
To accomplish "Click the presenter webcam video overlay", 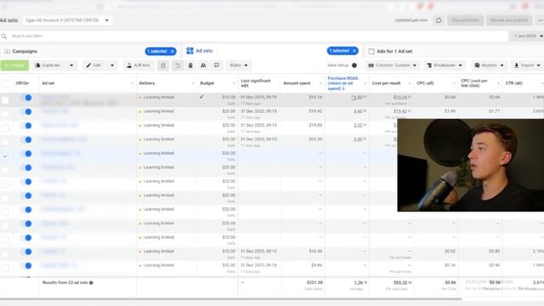I will tap(470, 165).
